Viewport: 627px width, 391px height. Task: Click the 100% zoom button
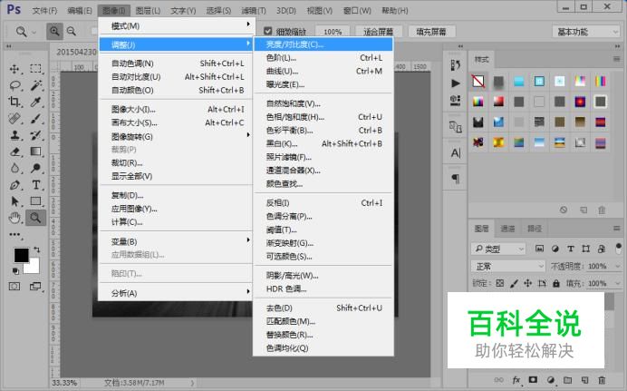pyautogui.click(x=333, y=32)
